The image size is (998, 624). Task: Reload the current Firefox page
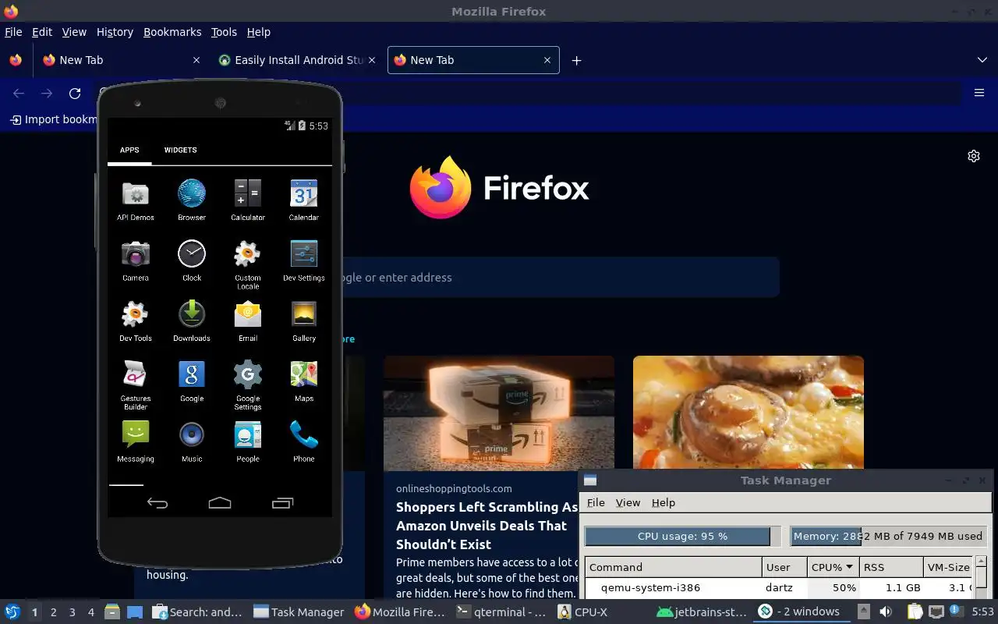75,94
